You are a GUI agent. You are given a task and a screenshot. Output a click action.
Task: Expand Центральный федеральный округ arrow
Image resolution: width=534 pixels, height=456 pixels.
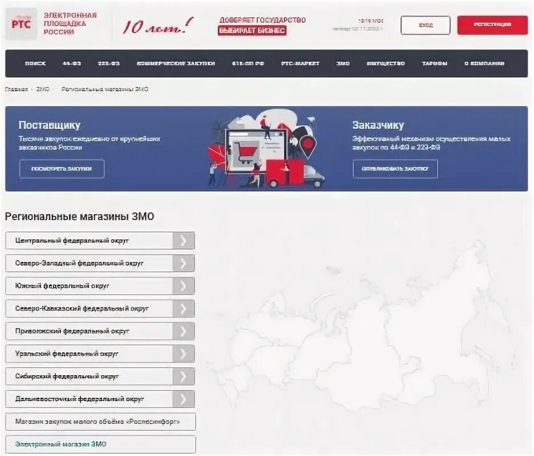(x=183, y=241)
